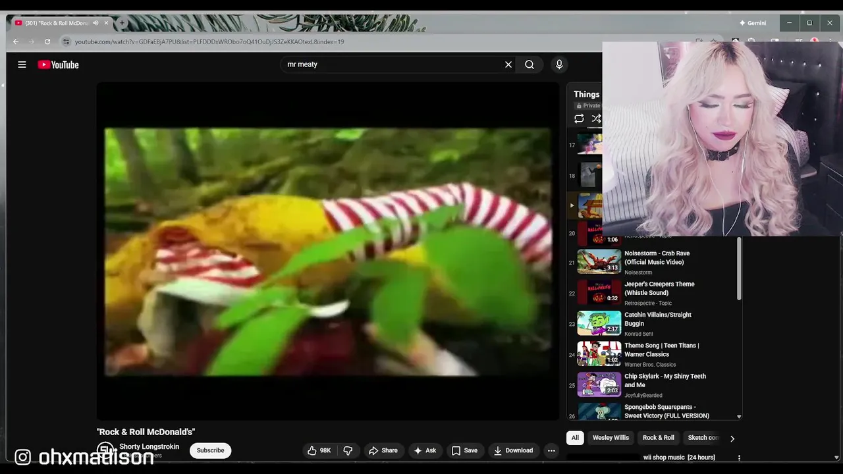The image size is (843, 474).
Task: Like the video with the thumbs-up button
Action: pos(319,450)
